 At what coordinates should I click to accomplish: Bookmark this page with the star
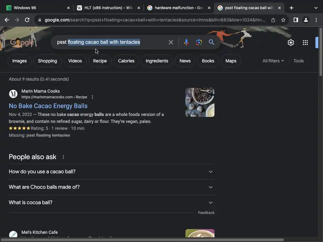point(283,20)
